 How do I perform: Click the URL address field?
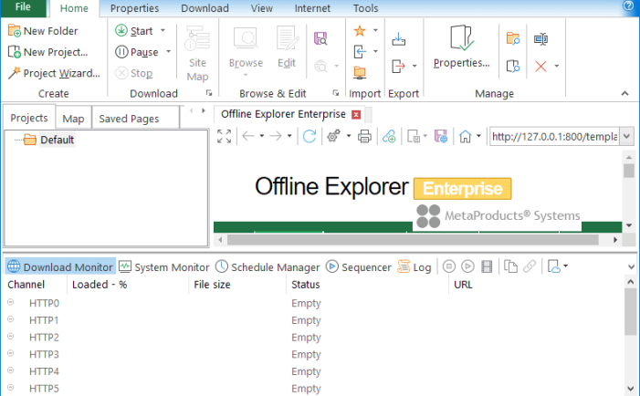coord(554,136)
